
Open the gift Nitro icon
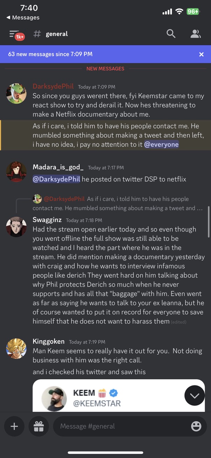pos(39,426)
